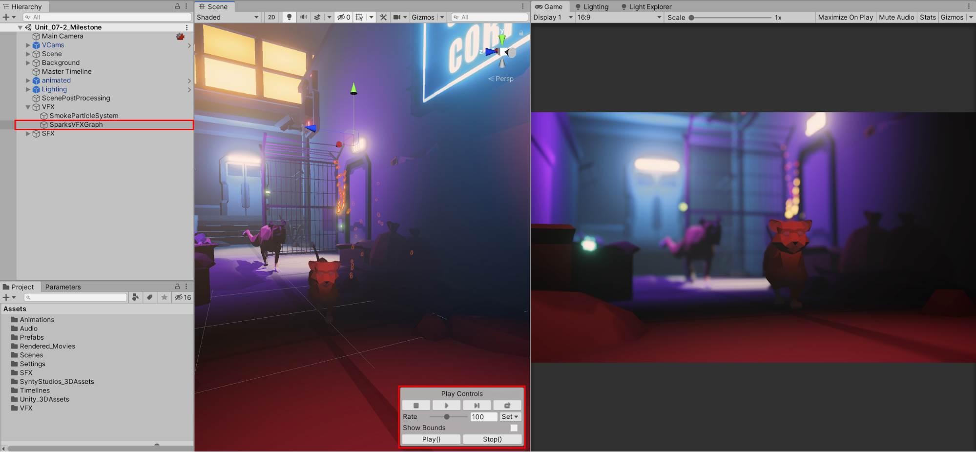Open the grid settings dropdown arrow
This screenshot has height=452, width=976.
coord(371,17)
